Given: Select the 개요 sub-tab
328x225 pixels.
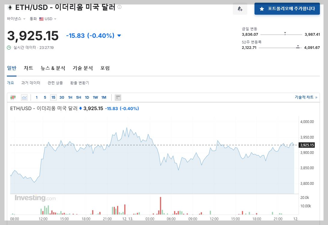Looking at the screenshot, I should (x=11, y=83).
